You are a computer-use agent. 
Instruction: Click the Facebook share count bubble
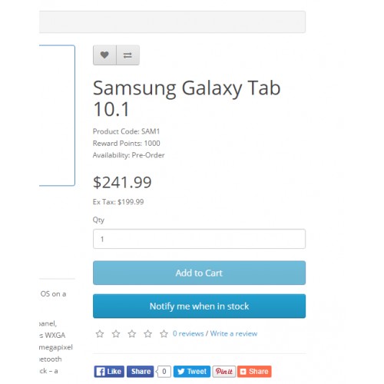164,372
